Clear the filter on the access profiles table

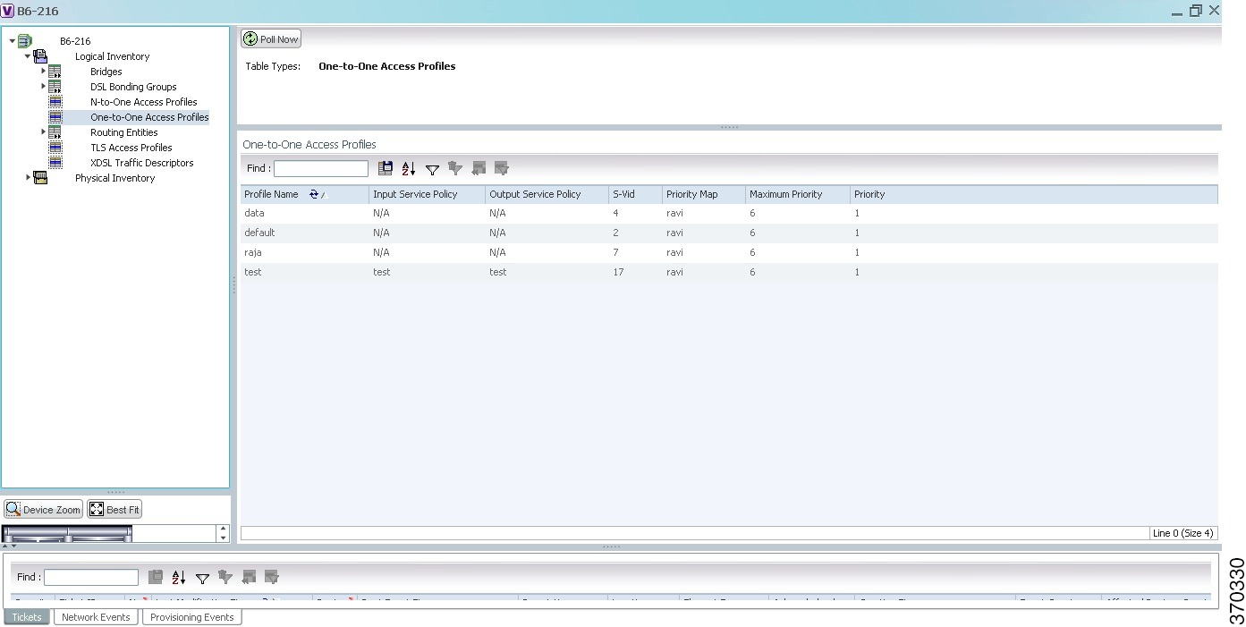click(455, 168)
